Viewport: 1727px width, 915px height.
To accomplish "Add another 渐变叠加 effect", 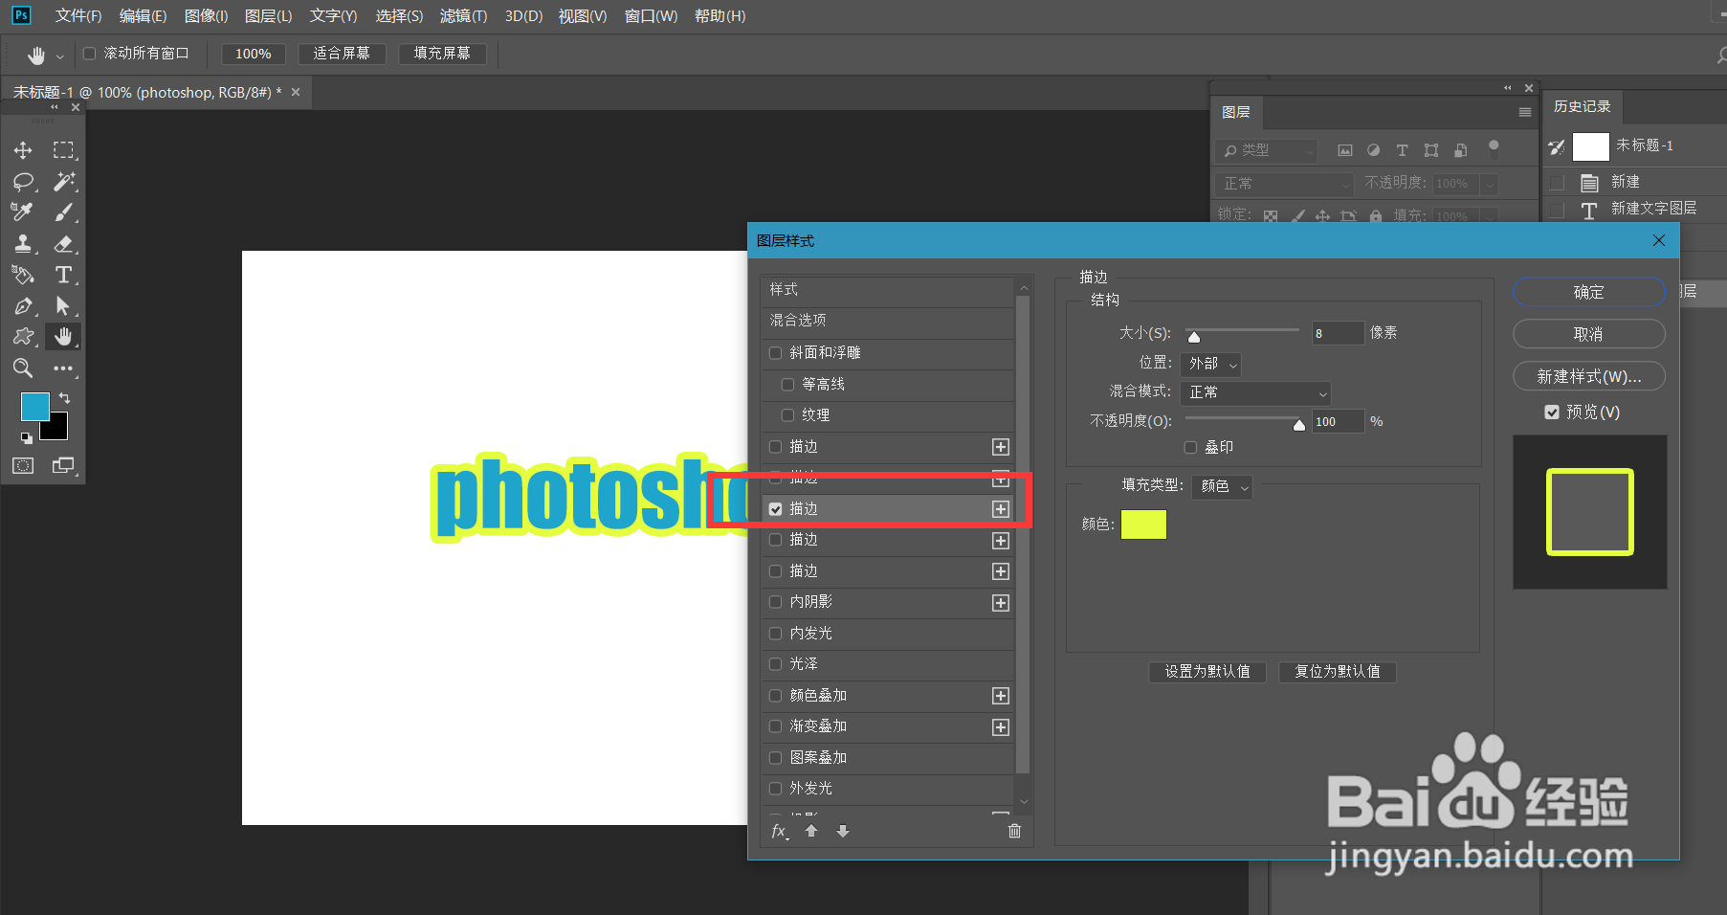I will [x=1001, y=727].
